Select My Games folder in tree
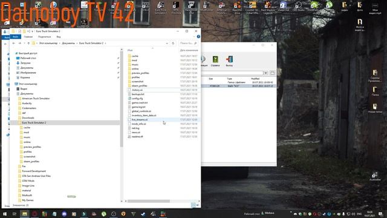 coord(28,200)
